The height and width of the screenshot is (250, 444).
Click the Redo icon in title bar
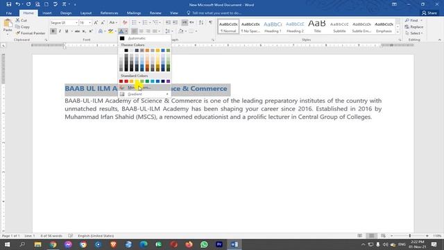tap(28, 4)
